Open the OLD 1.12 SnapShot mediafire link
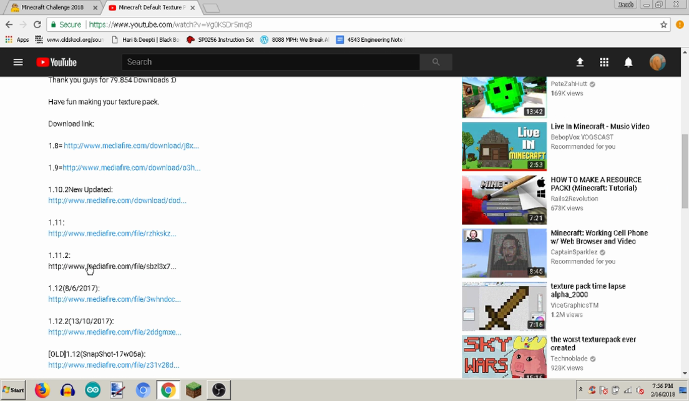689x401 pixels. [x=114, y=365]
